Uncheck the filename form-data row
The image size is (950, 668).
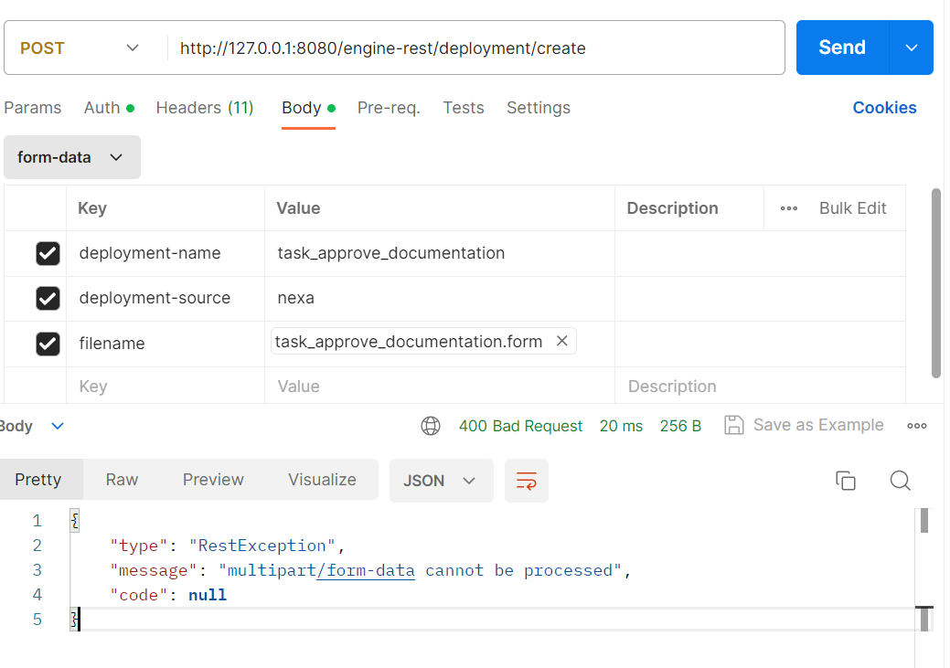pyautogui.click(x=48, y=343)
